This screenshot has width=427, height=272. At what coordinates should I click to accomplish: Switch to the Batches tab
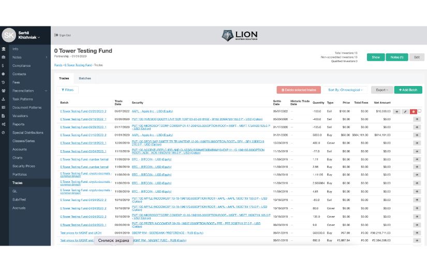coord(85,78)
